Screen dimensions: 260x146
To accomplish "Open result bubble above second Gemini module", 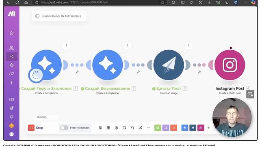I will 128,45.
